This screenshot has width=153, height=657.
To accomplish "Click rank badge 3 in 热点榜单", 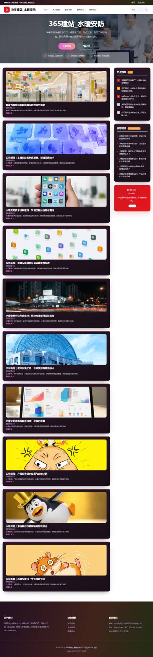I will click(x=118, y=96).
